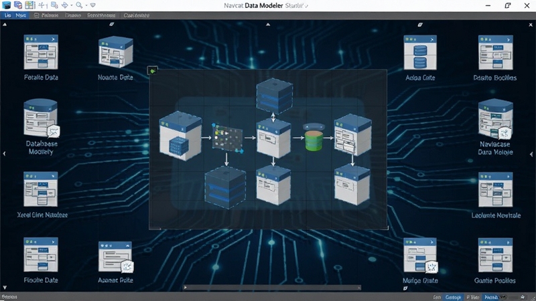This screenshot has height=301, width=536.
Task: Select the 'Noaote Dote' cube icon
Action: 115,52
